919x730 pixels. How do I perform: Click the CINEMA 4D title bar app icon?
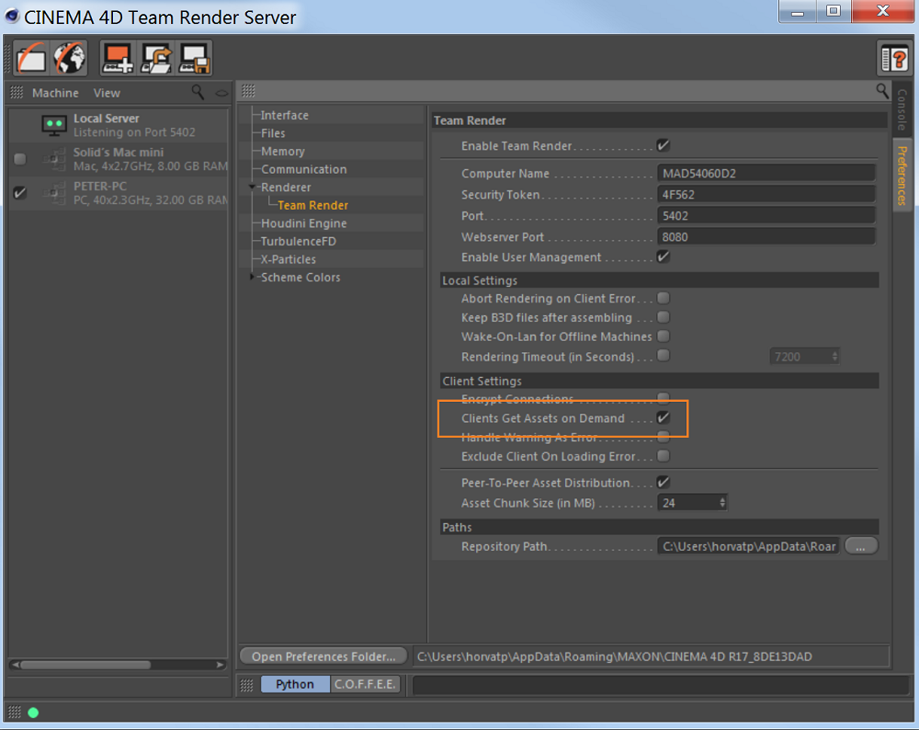tap(11, 16)
